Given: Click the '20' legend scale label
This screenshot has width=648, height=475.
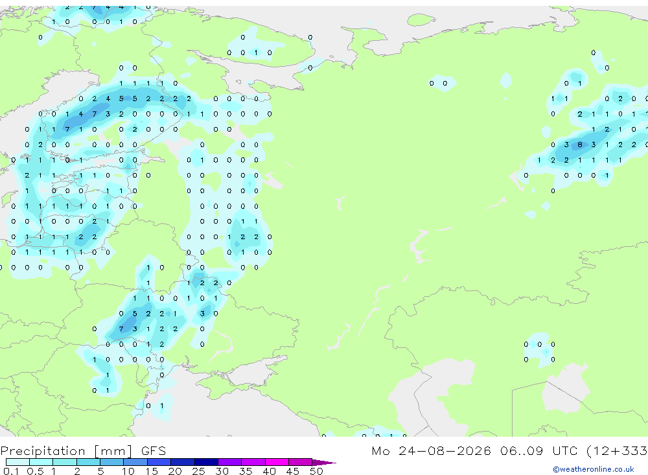Looking at the screenshot, I should 175,471.
